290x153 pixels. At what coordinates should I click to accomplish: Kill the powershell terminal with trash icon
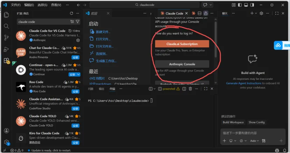pos(190,89)
